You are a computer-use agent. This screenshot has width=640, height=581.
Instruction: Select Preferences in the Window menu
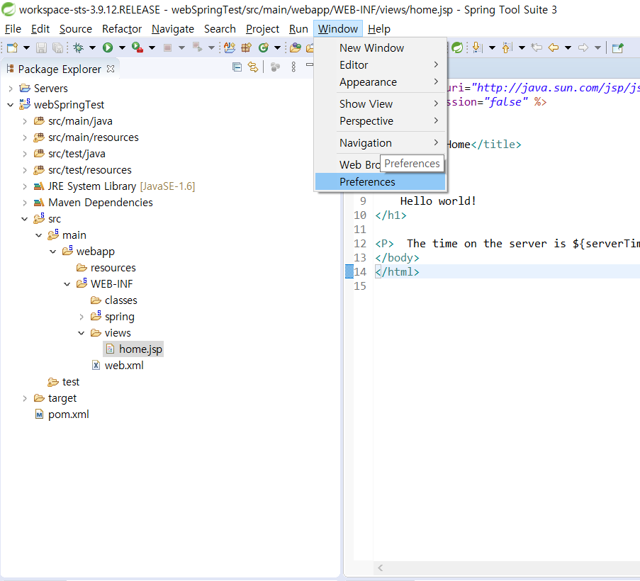381,181
